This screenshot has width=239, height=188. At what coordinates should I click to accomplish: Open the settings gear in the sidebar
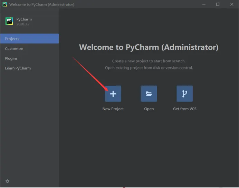point(7,181)
